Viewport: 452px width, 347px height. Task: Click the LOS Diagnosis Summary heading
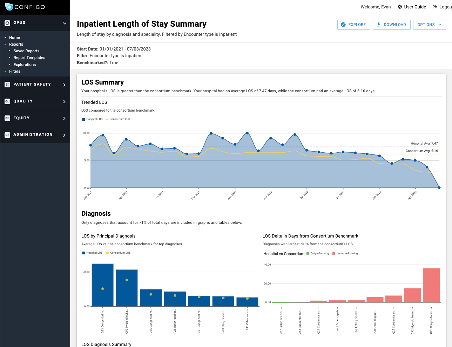coord(106,344)
